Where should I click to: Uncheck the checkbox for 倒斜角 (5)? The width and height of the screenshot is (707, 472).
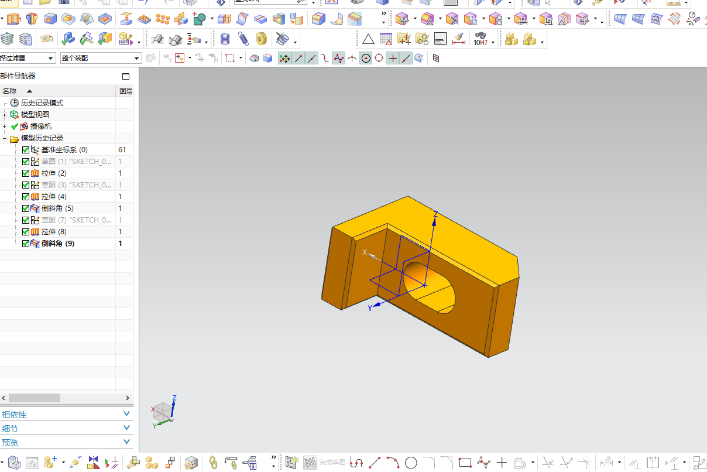point(26,208)
